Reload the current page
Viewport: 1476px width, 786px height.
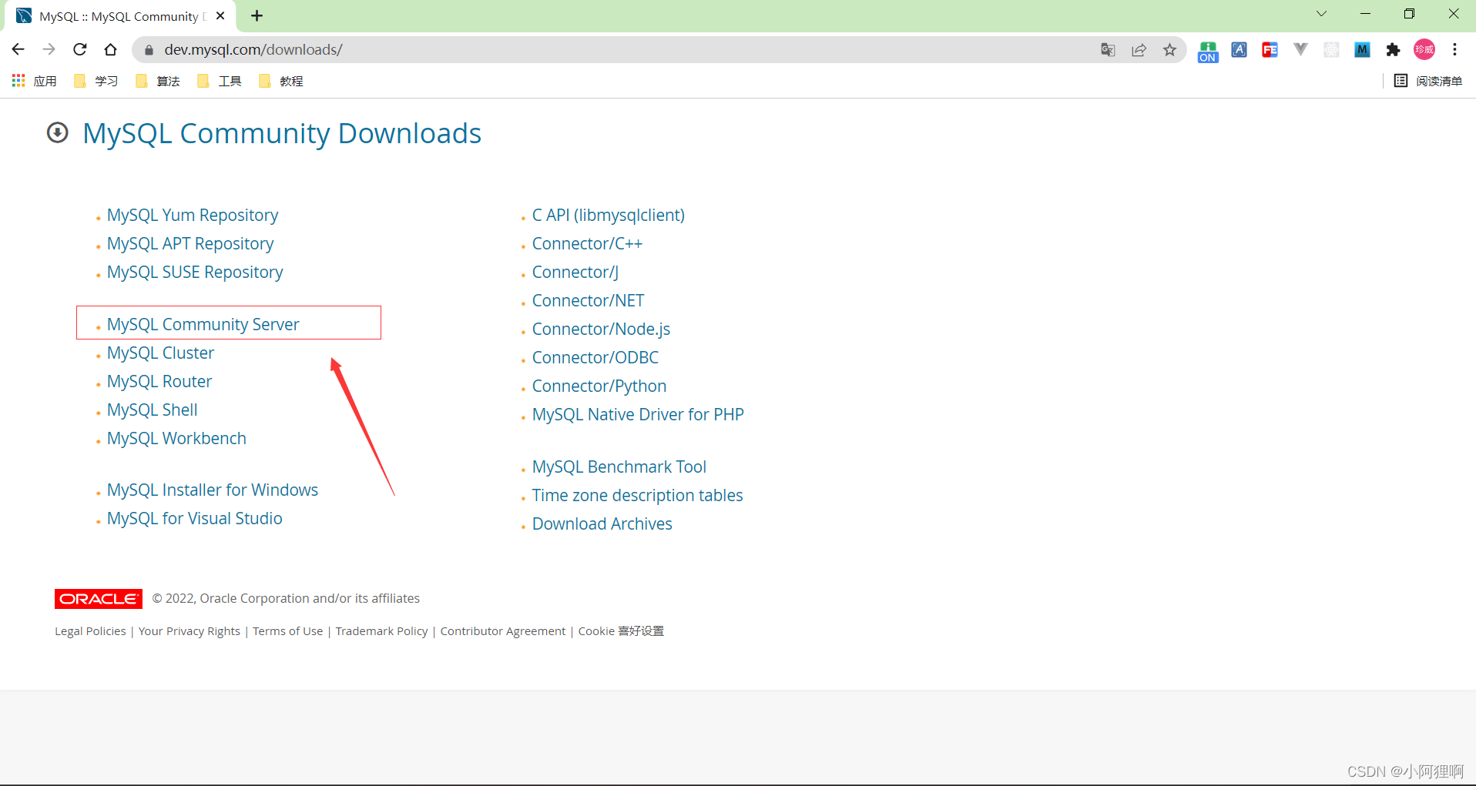pyautogui.click(x=80, y=49)
